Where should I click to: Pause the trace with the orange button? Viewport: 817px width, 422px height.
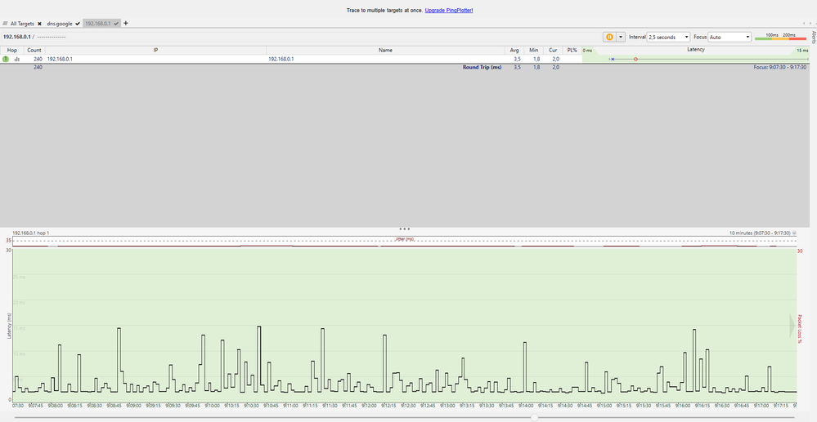tap(609, 37)
